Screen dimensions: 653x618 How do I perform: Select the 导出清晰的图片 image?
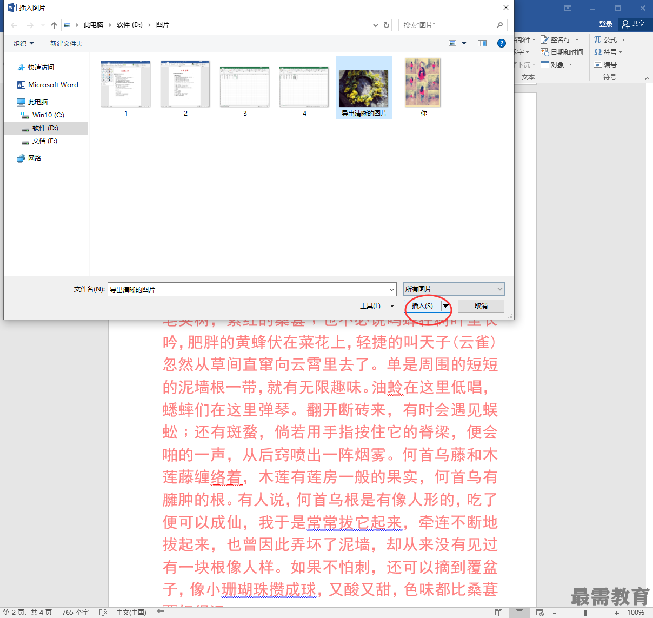[364, 88]
